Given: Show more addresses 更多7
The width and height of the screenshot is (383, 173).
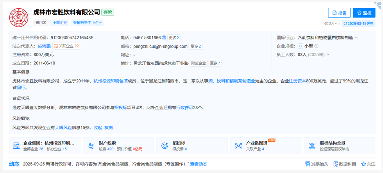Looking at the screenshot, I should coord(215,63).
